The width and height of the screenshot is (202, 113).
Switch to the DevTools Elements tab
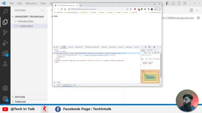pos(63,47)
